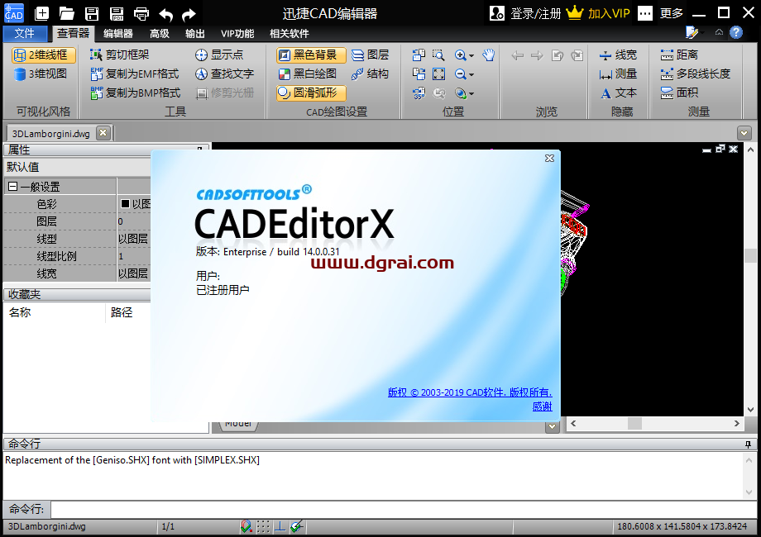Image resolution: width=761 pixels, height=537 pixels.
Task: Click the 命令行 command input field
Action: click(x=404, y=510)
